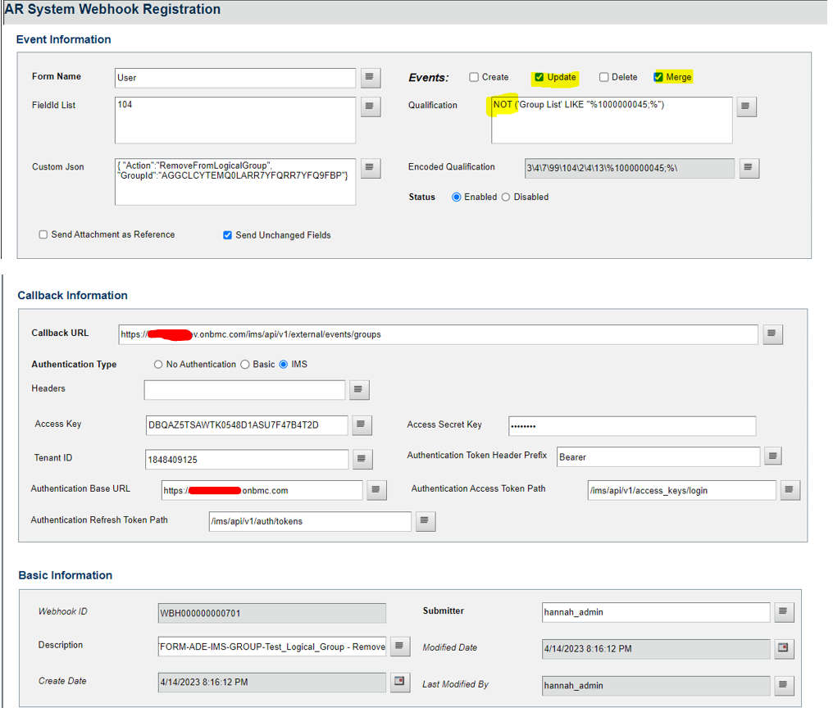Click the Create Date calendar picker icon

pos(399,682)
